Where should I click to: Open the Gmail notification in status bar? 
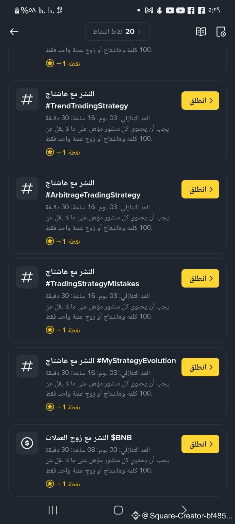coord(149,10)
